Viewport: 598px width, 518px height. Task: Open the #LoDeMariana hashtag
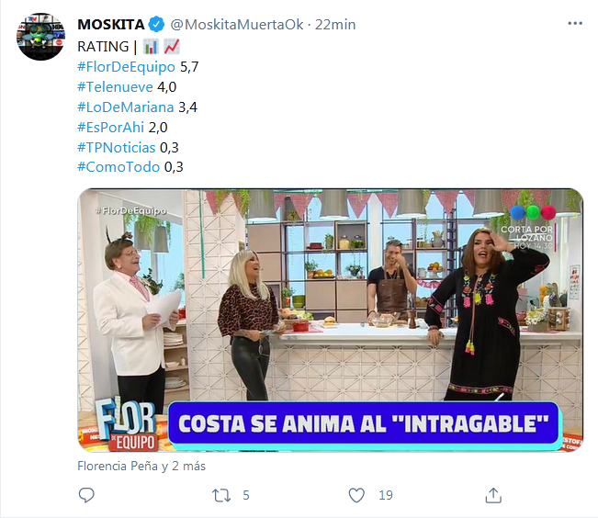pyautogui.click(x=126, y=107)
